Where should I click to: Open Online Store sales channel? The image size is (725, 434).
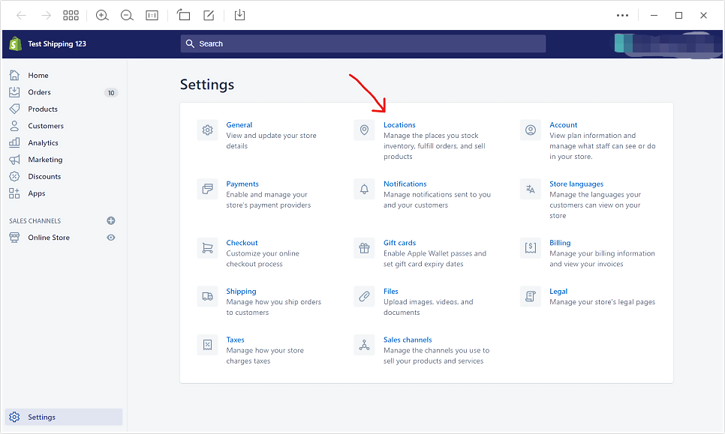point(49,238)
